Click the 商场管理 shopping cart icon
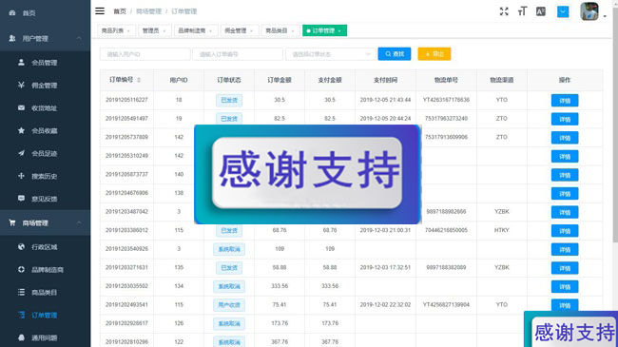The image size is (618, 347). point(12,222)
